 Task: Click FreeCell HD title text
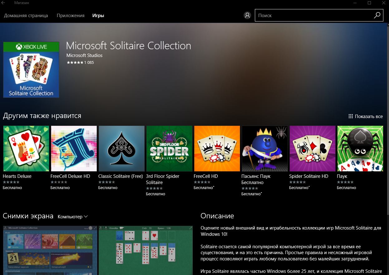(206, 176)
